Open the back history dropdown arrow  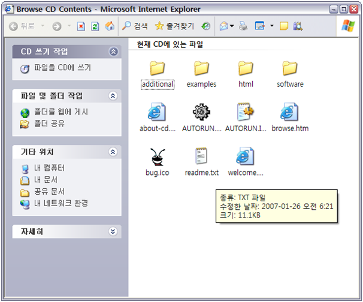click(x=43, y=26)
